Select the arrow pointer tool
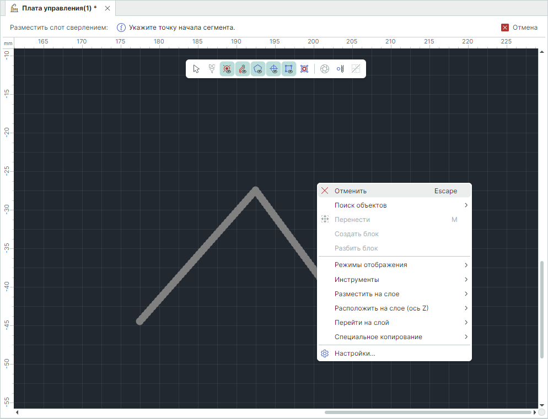This screenshot has width=548, height=419. 196,69
